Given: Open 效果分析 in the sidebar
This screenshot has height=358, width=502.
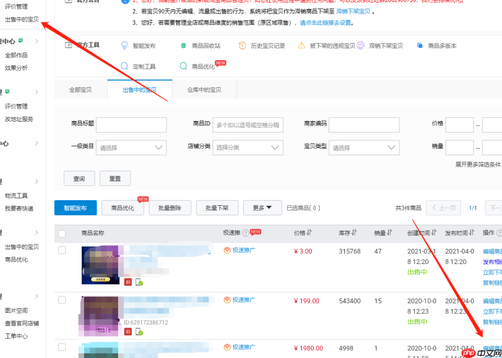Looking at the screenshot, I should 17,68.
